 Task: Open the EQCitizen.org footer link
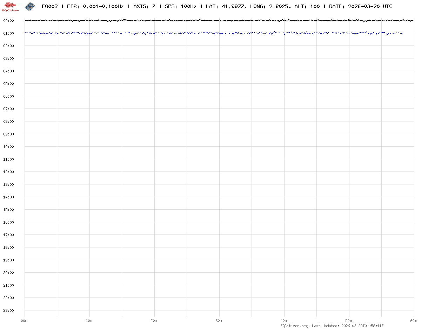(x=295, y=326)
